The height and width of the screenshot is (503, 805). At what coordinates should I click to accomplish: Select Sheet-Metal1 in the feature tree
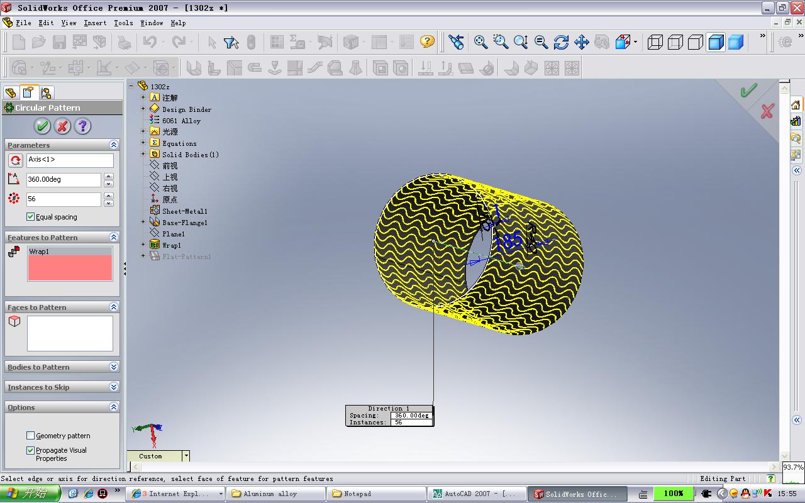pos(185,211)
